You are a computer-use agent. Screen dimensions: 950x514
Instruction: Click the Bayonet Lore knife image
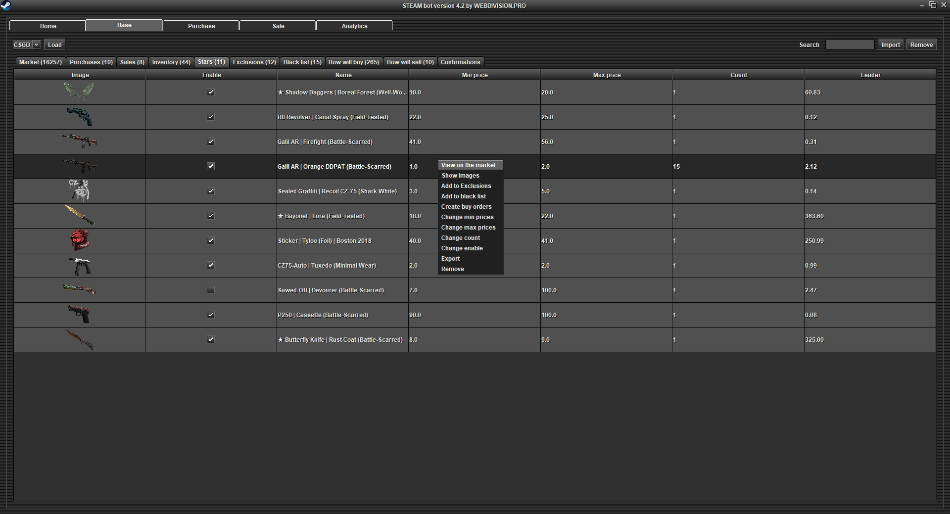[79, 216]
